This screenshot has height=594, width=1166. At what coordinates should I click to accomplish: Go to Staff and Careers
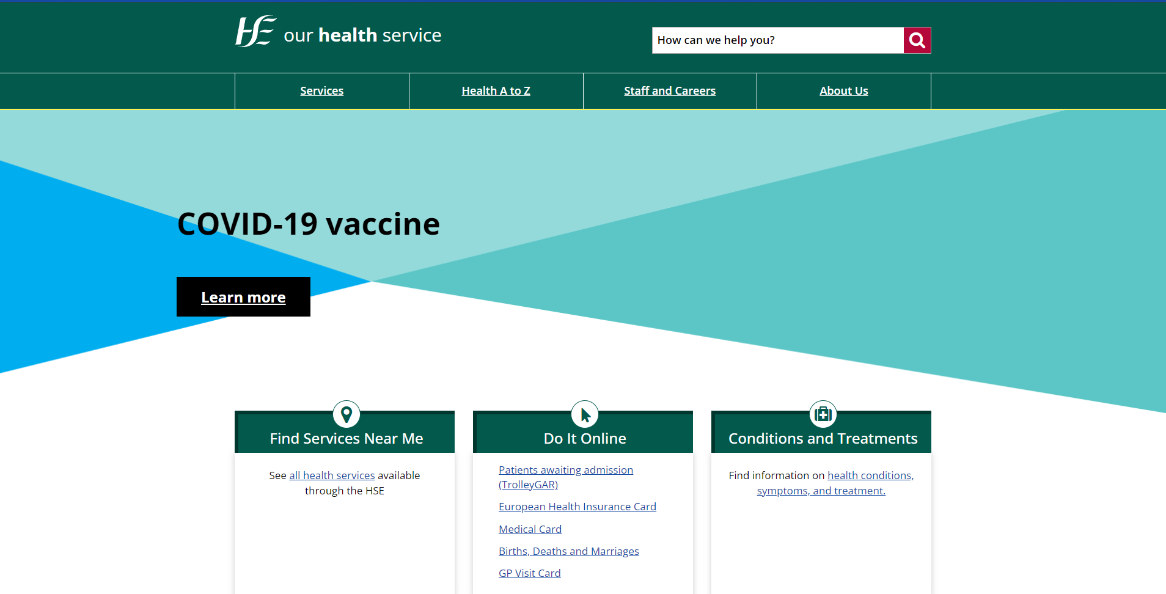[x=669, y=91]
